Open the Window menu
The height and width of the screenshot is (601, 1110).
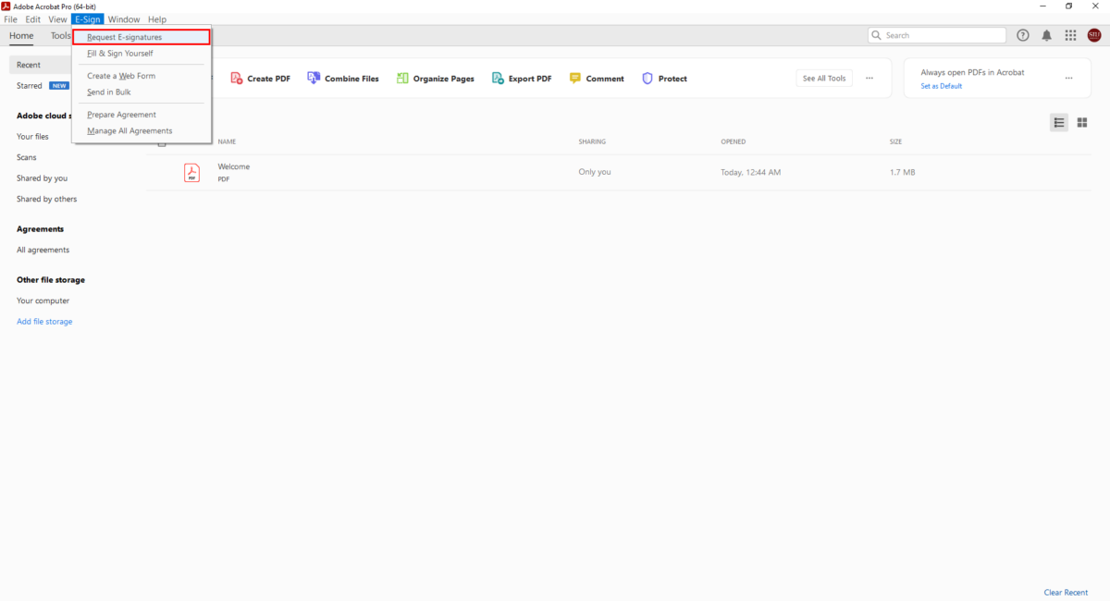pos(123,19)
